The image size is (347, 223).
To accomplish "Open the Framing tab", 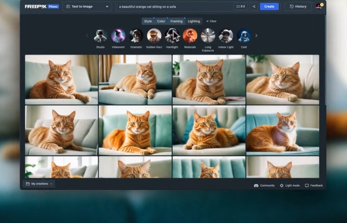I will pyautogui.click(x=176, y=21).
